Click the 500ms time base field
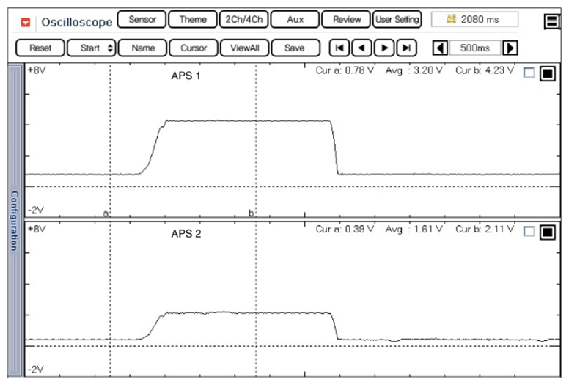Viewport: 569px width, 385px height. point(475,48)
